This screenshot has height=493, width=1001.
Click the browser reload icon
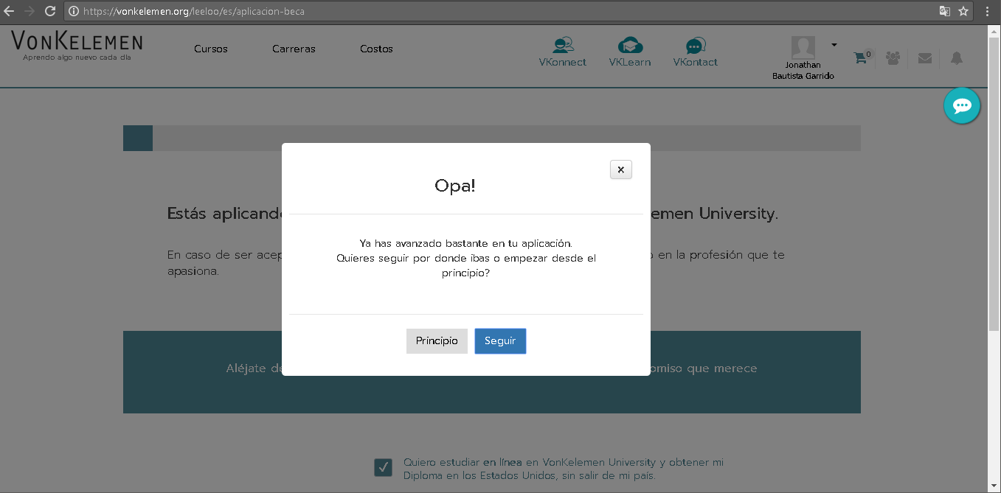pyautogui.click(x=50, y=11)
